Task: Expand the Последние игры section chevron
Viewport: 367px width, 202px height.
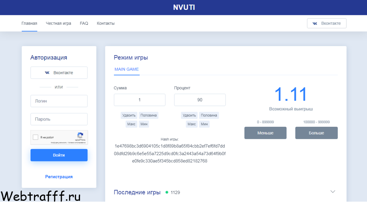Action: tap(333, 191)
